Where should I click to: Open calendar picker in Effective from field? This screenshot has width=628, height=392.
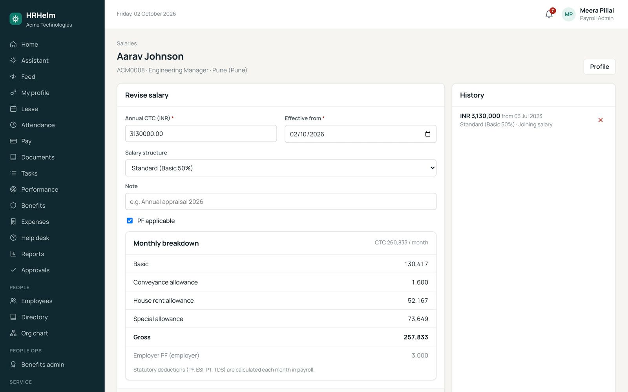428,134
